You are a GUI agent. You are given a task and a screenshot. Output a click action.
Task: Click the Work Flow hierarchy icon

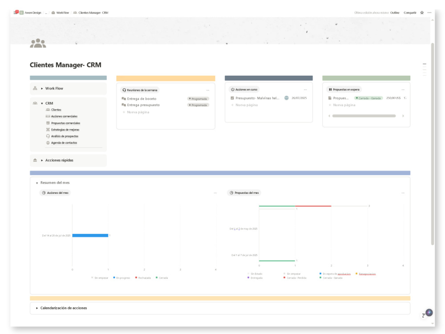pyautogui.click(x=35, y=88)
